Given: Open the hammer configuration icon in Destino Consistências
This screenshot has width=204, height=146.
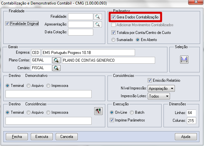Looking at the screenshot, I should (98, 111).
